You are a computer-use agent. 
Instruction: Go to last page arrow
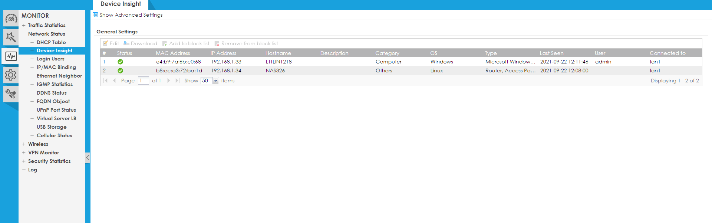[177, 81]
